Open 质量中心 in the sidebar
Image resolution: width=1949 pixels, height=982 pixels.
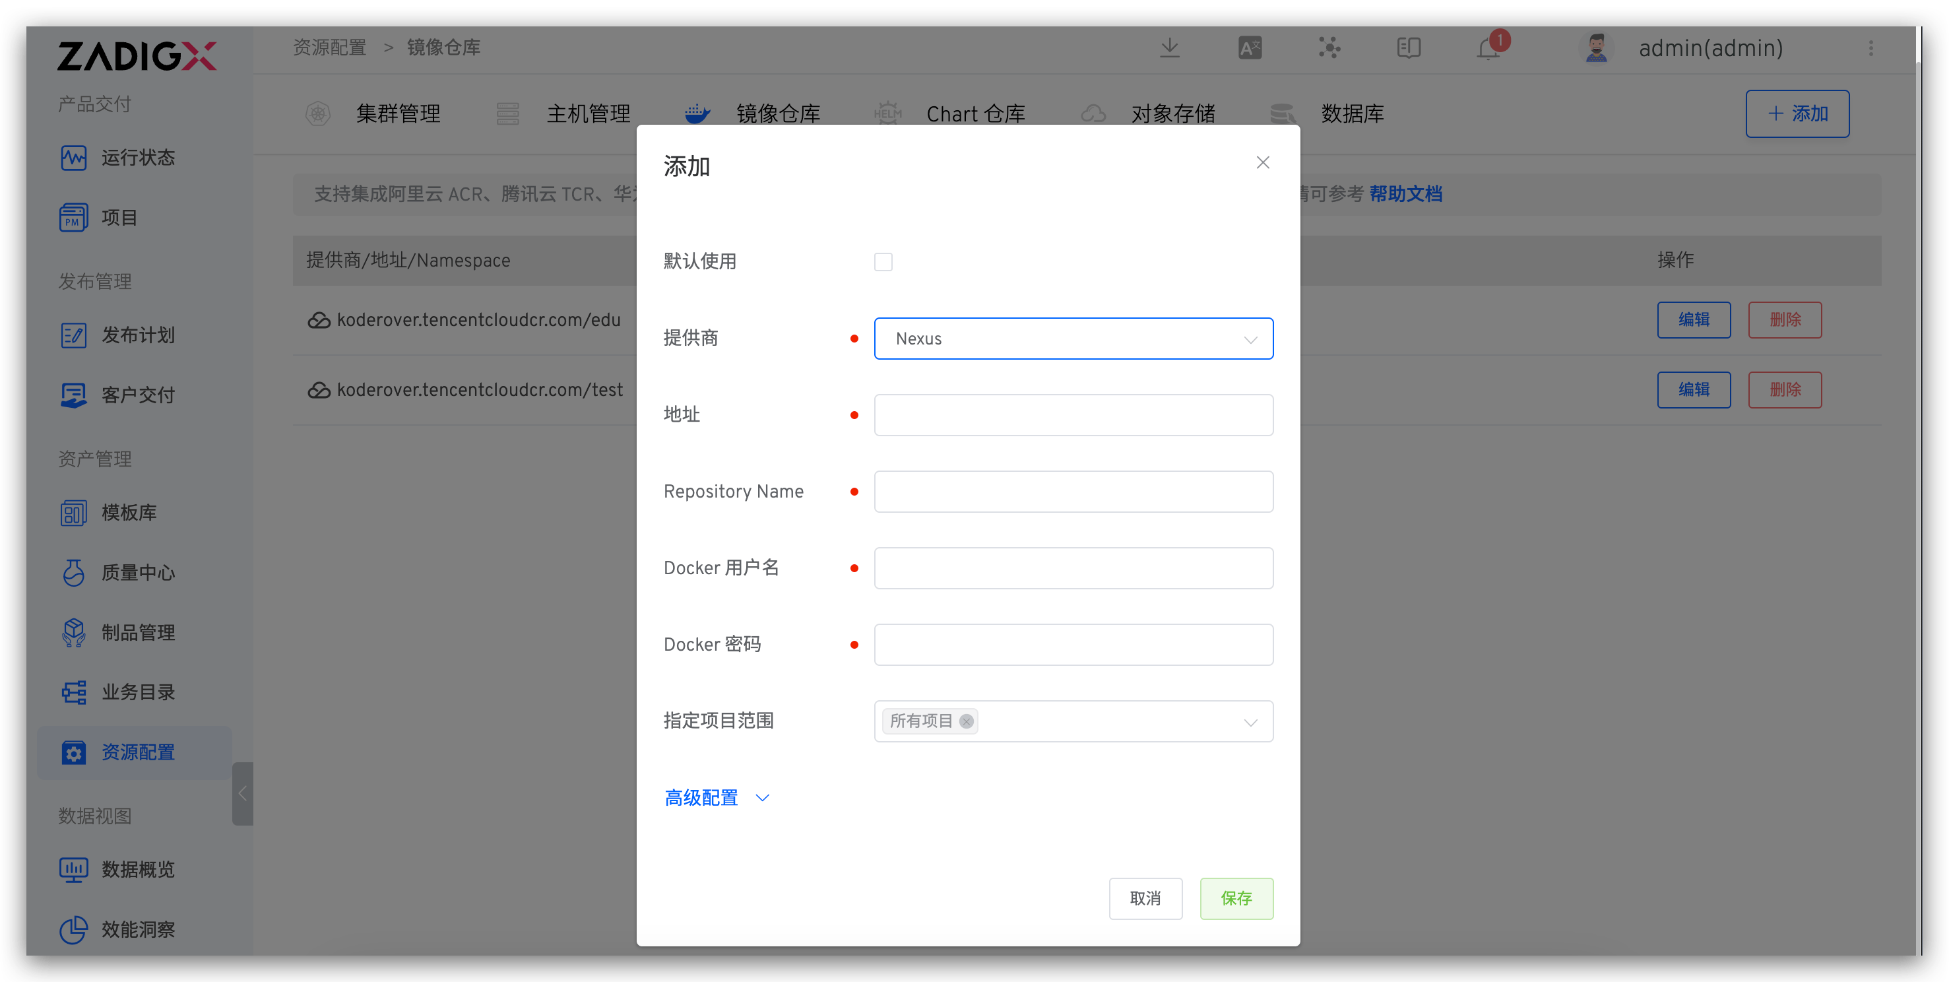click(138, 573)
